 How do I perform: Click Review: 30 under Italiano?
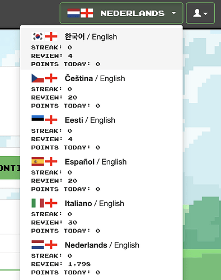(54, 222)
